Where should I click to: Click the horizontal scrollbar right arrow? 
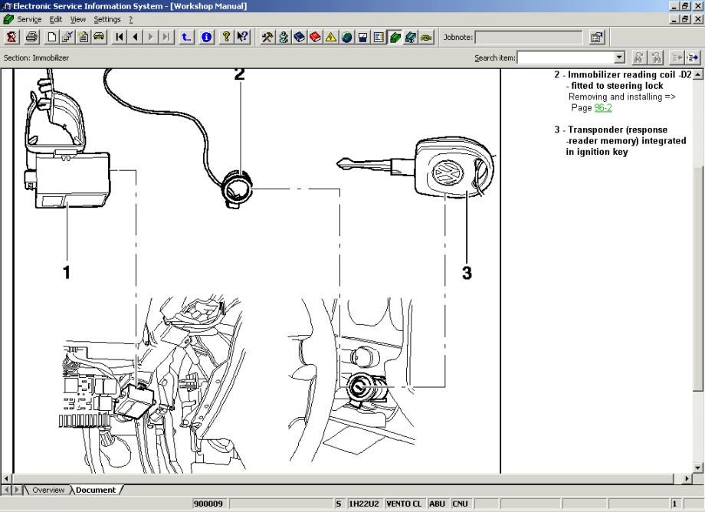687,479
